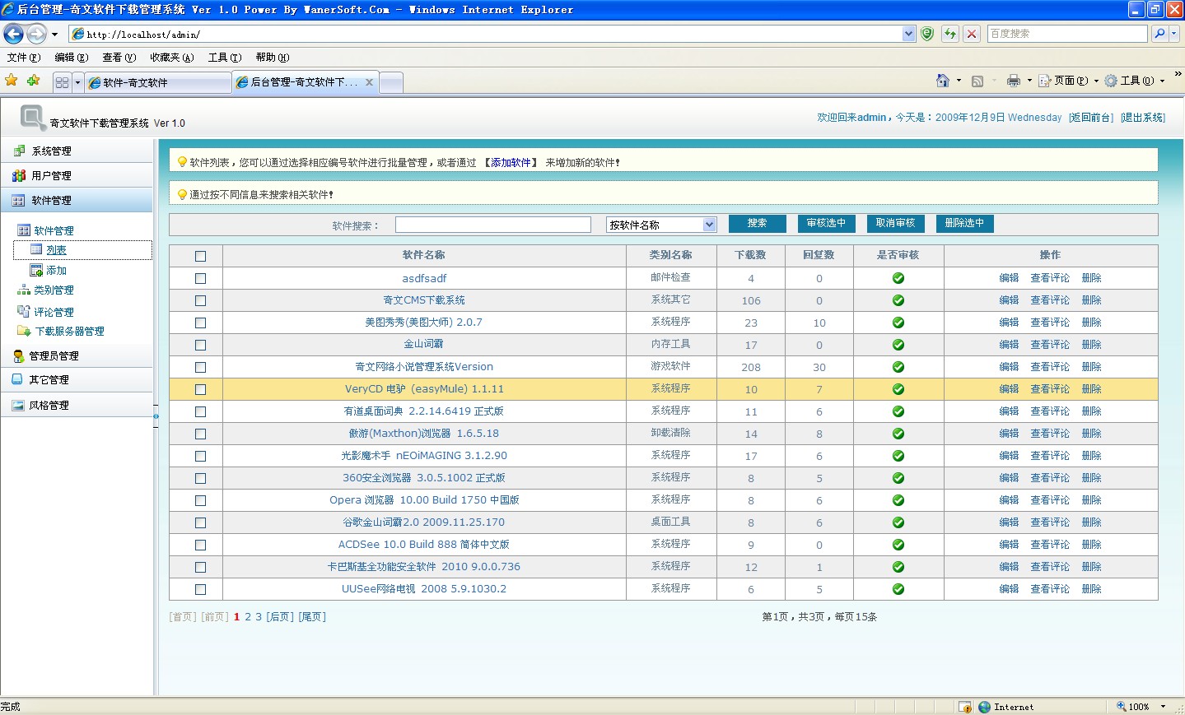Go to page 2 of the list
This screenshot has height=715, width=1185.
(x=248, y=617)
